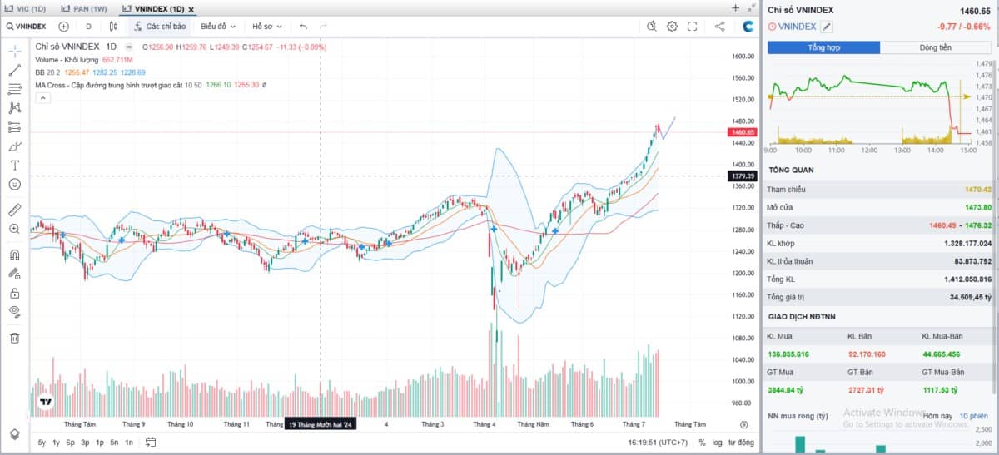The height and width of the screenshot is (455, 999).
Task: Toggle hide all drawings eye icon
Action: 14,311
